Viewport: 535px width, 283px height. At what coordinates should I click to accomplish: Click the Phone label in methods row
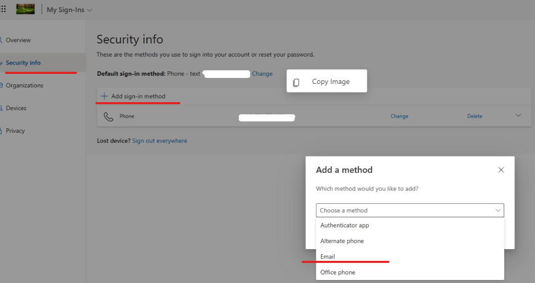tap(127, 116)
